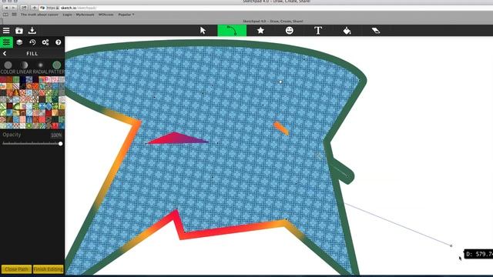Go back from the FILL panel

pos(5,54)
